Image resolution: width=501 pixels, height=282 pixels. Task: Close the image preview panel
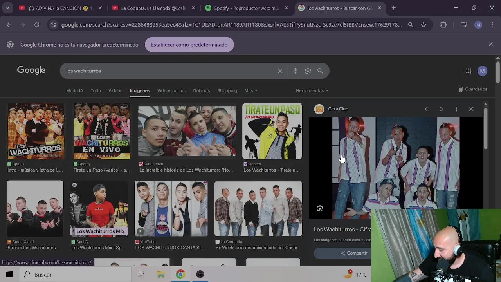coord(471,109)
